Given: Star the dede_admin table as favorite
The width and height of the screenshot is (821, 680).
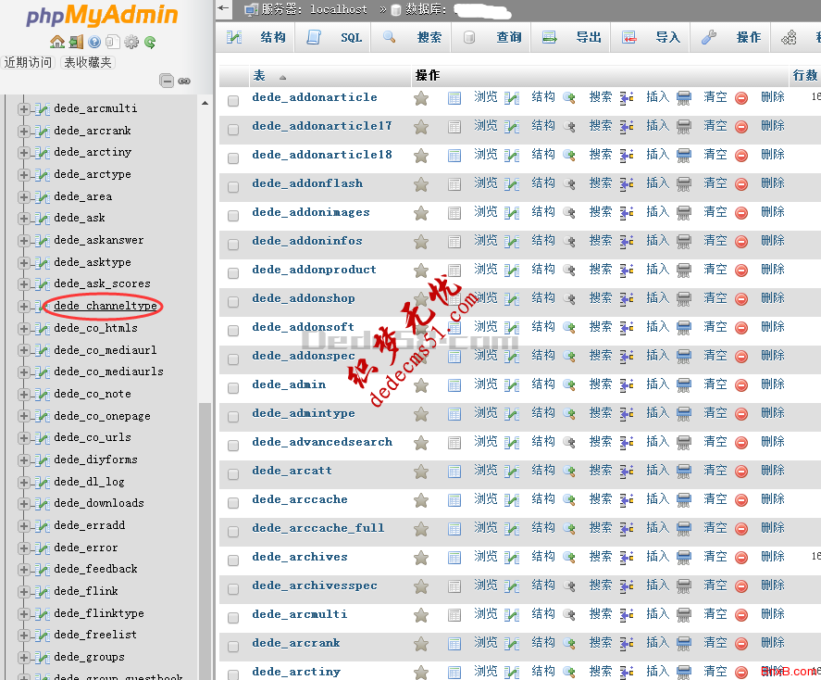Looking at the screenshot, I should point(421,385).
